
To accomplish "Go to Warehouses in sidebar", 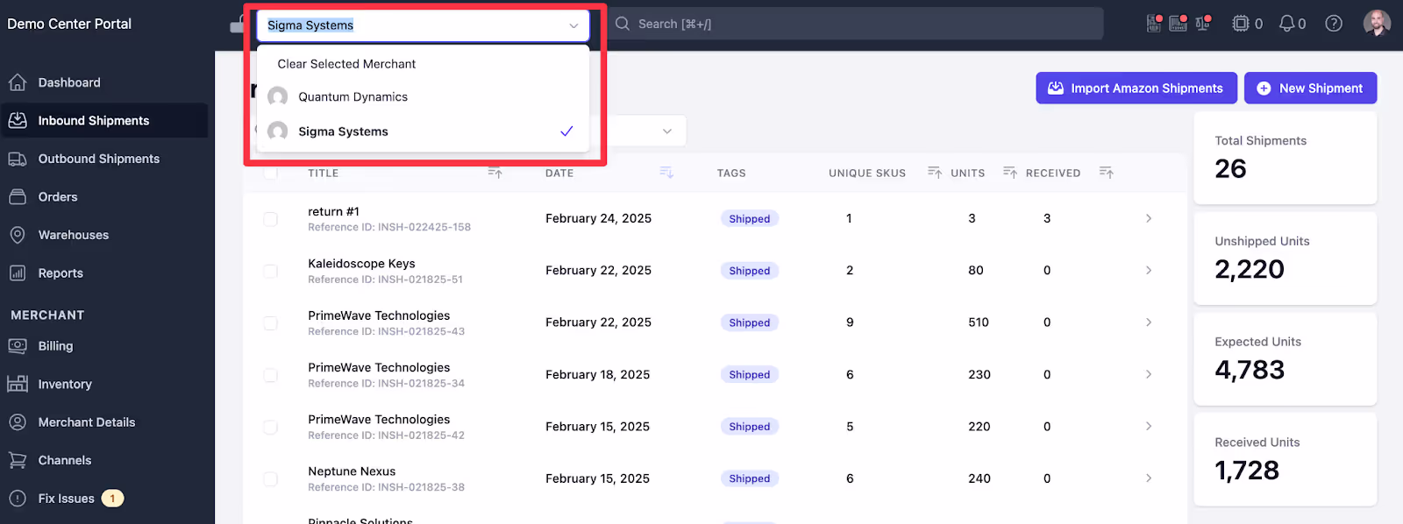I will [74, 235].
